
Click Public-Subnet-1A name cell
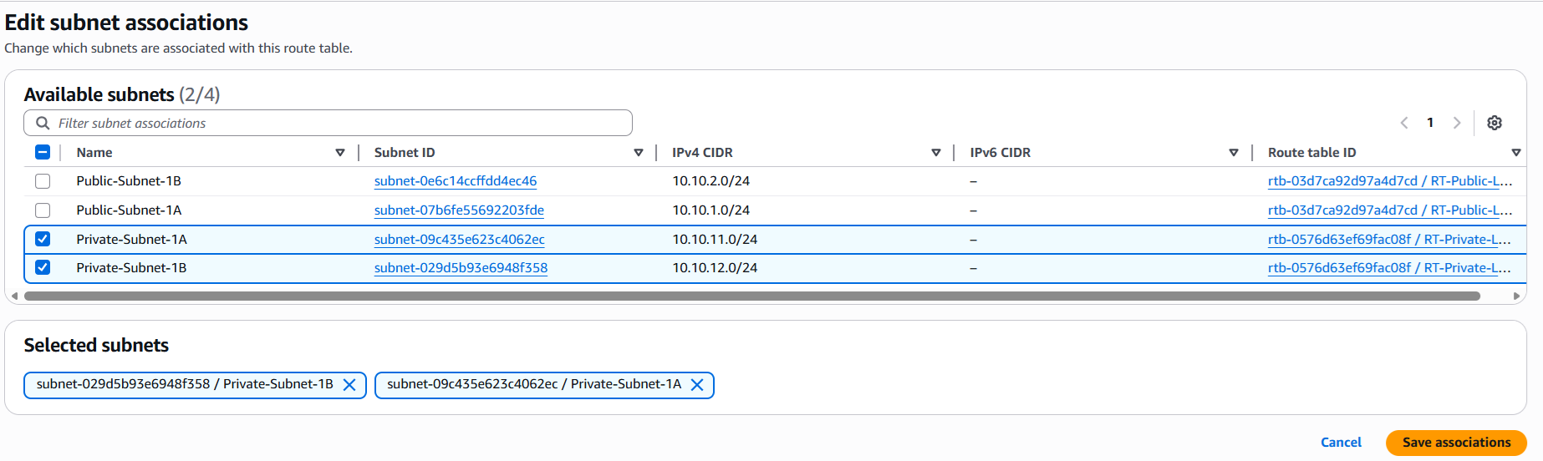pyautogui.click(x=129, y=210)
